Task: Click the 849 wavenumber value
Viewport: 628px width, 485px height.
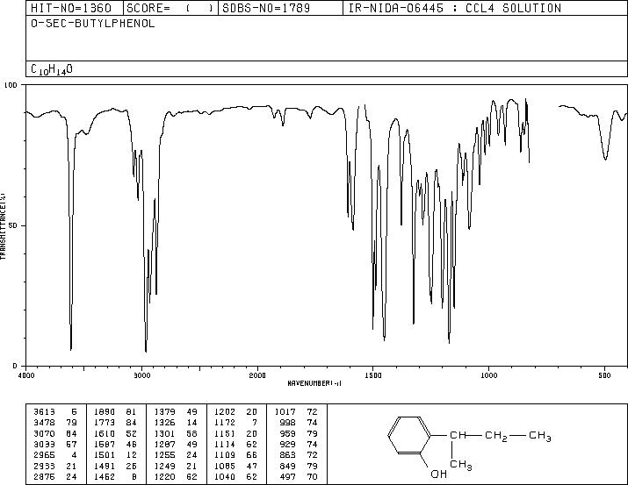Action: pos(287,466)
